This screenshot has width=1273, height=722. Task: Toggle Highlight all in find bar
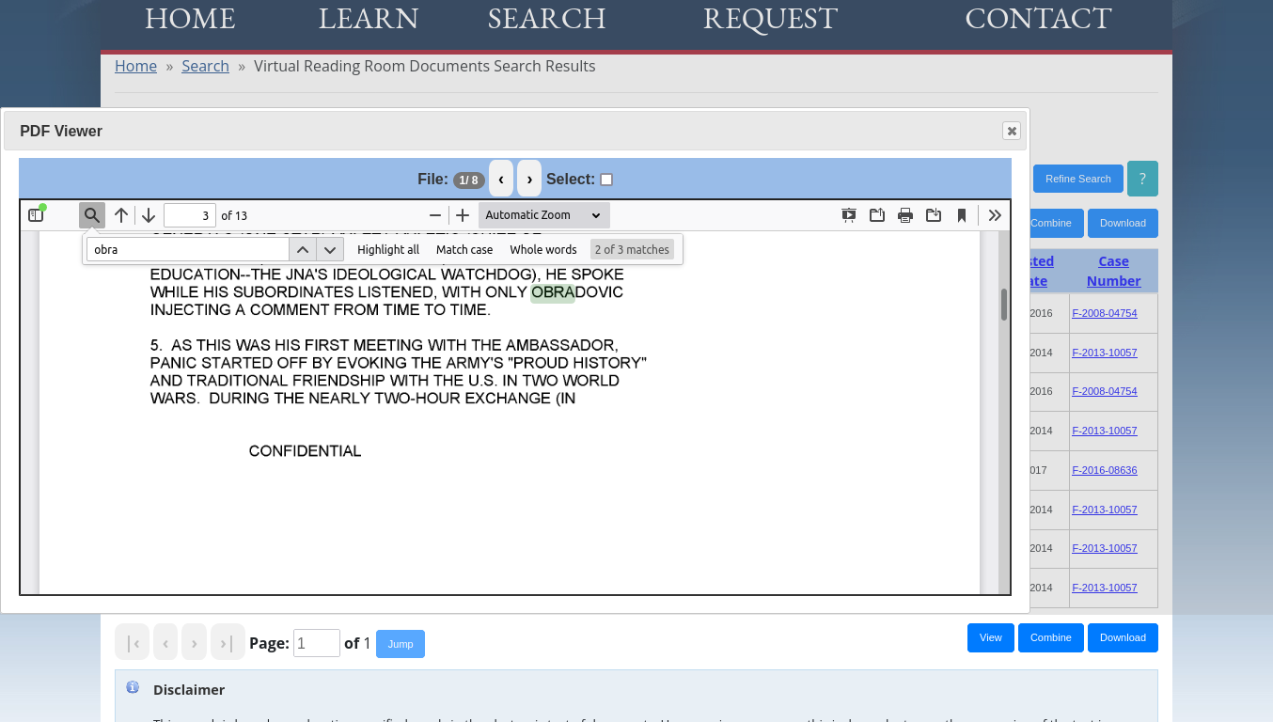(x=388, y=249)
